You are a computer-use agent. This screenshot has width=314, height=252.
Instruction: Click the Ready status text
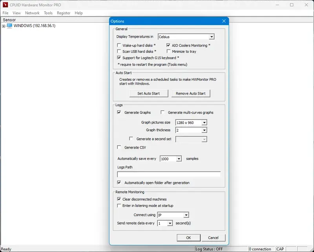(x=6, y=249)
